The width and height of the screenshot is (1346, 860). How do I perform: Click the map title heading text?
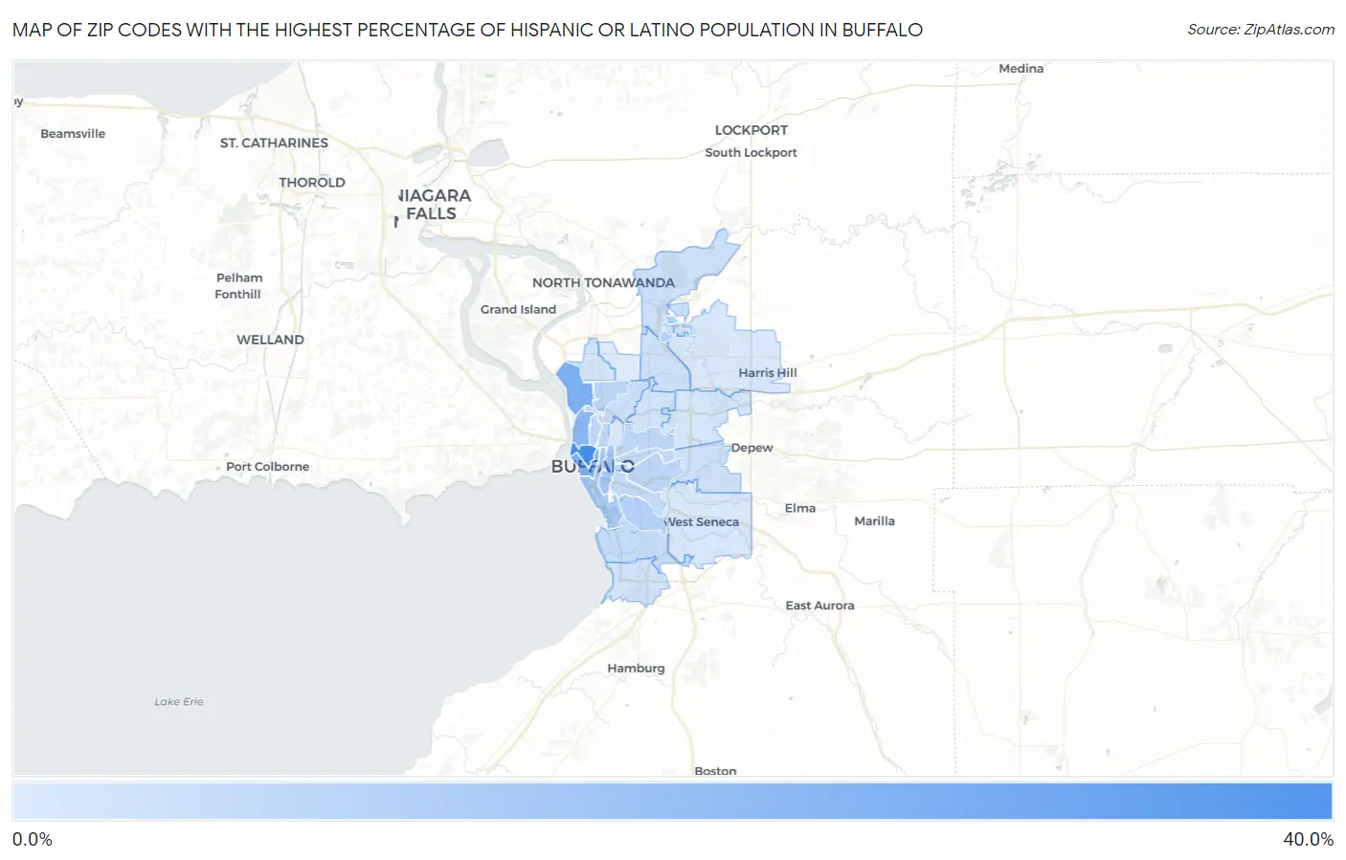(467, 30)
